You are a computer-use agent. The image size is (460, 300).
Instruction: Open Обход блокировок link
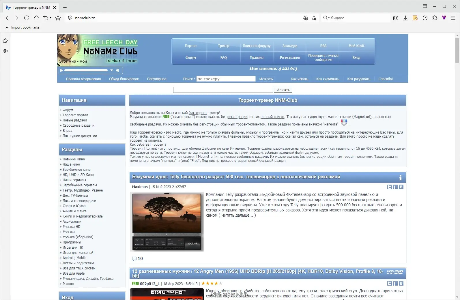pyautogui.click(x=124, y=79)
